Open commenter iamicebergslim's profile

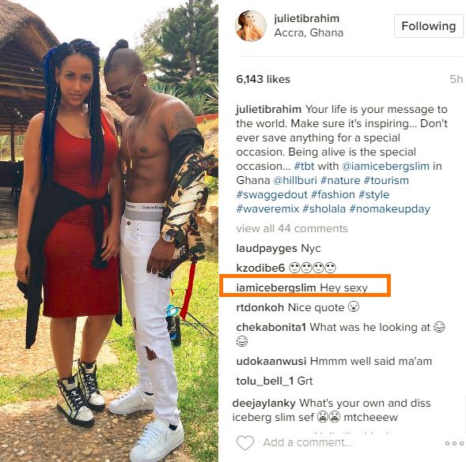pyautogui.click(x=276, y=287)
